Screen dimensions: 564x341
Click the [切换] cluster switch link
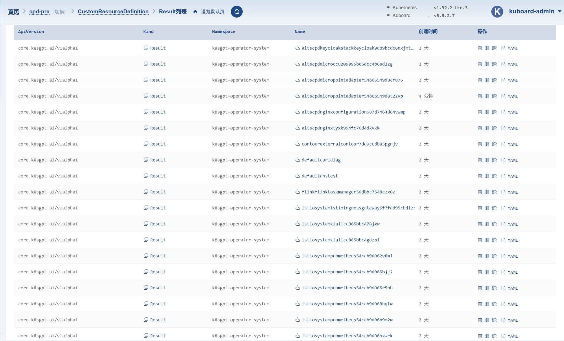[x=59, y=12]
